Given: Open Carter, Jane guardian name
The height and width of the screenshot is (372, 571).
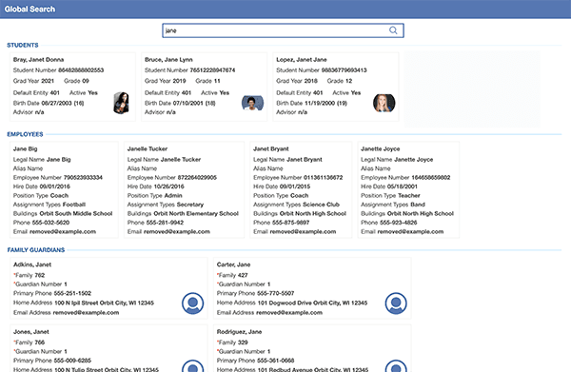Looking at the screenshot, I should coord(233,264).
